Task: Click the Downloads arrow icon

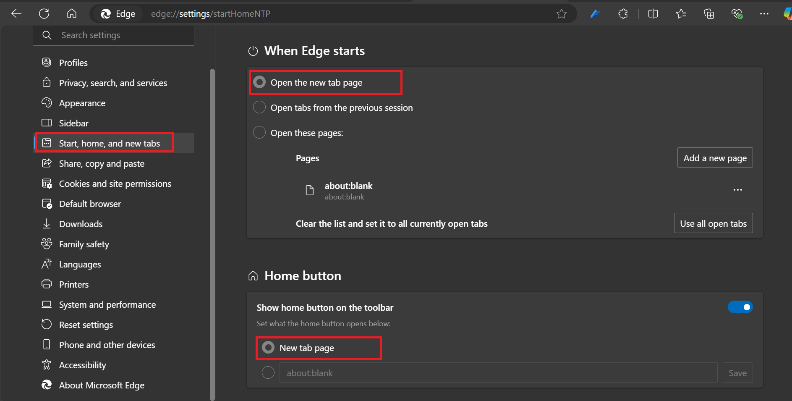Action: [x=47, y=223]
